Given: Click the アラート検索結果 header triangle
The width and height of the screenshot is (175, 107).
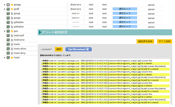Looking at the screenshot, I should pyautogui.click(x=40, y=32).
